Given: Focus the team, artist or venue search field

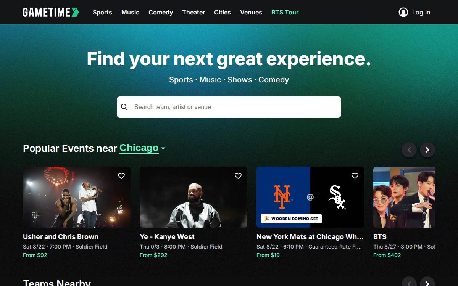Looking at the screenshot, I should (x=229, y=107).
